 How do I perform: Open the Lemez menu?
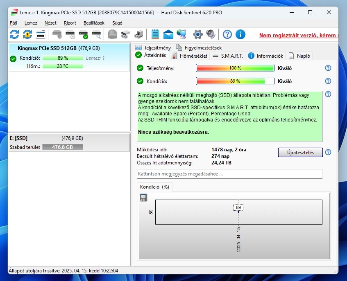pos(31,23)
